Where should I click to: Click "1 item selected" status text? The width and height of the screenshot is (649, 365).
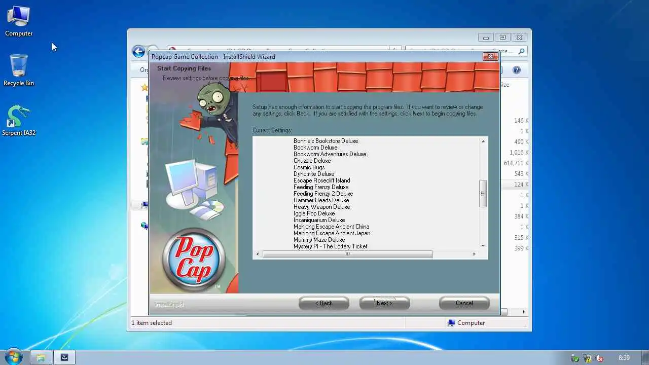pyautogui.click(x=152, y=323)
